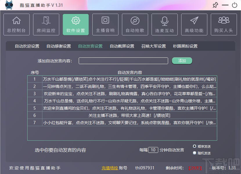This screenshot has width=241, height=174.
Task: Open 连麦互动 microphone interaction panel
Action: (x=164, y=24)
